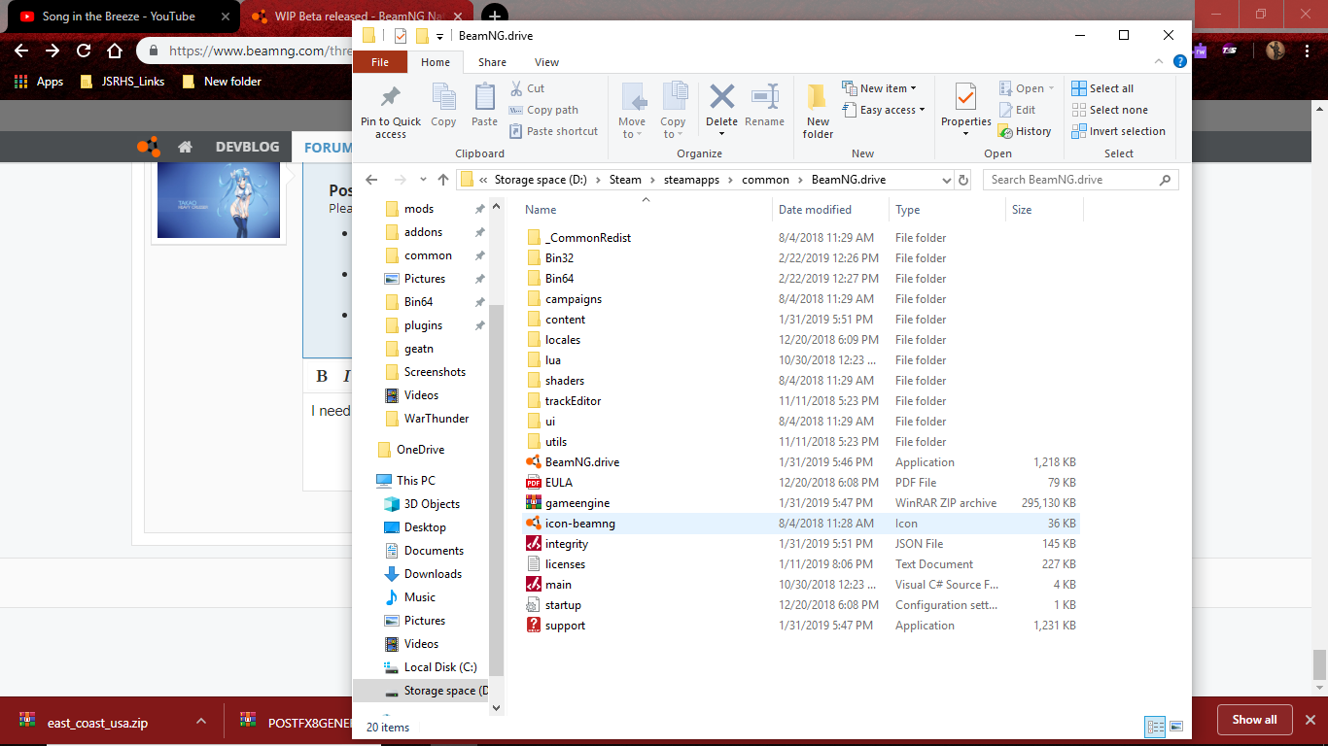Viewport: 1328px width, 746px height.
Task: Select the Home ribbon tab
Action: click(436, 62)
